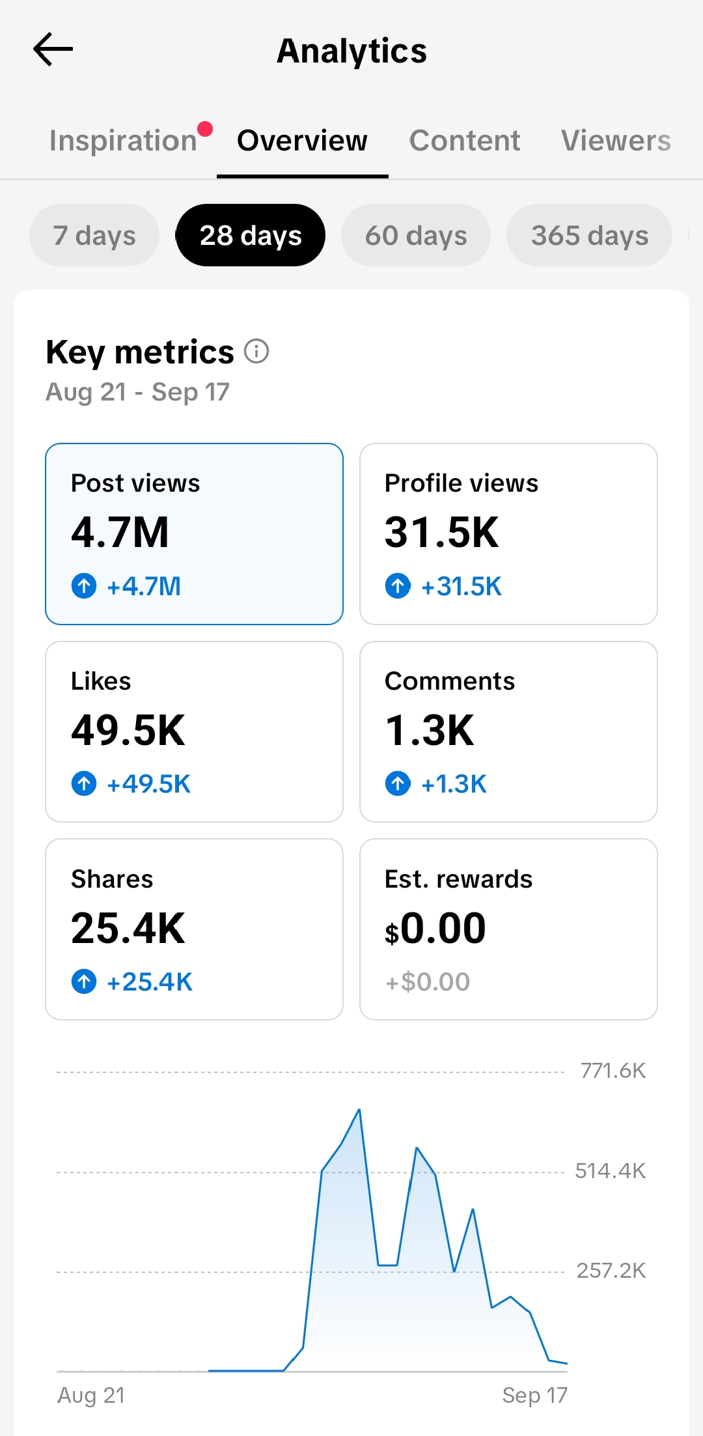Screen dimensions: 703x1436
Task: Tap the Aug 21 - Sep 17 date range
Action: [137, 392]
